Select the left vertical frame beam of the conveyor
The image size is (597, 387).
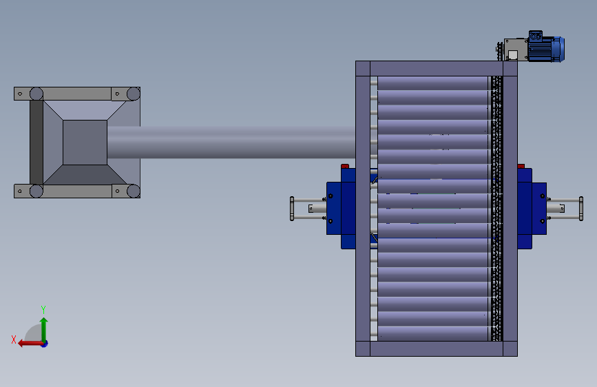click(x=363, y=209)
